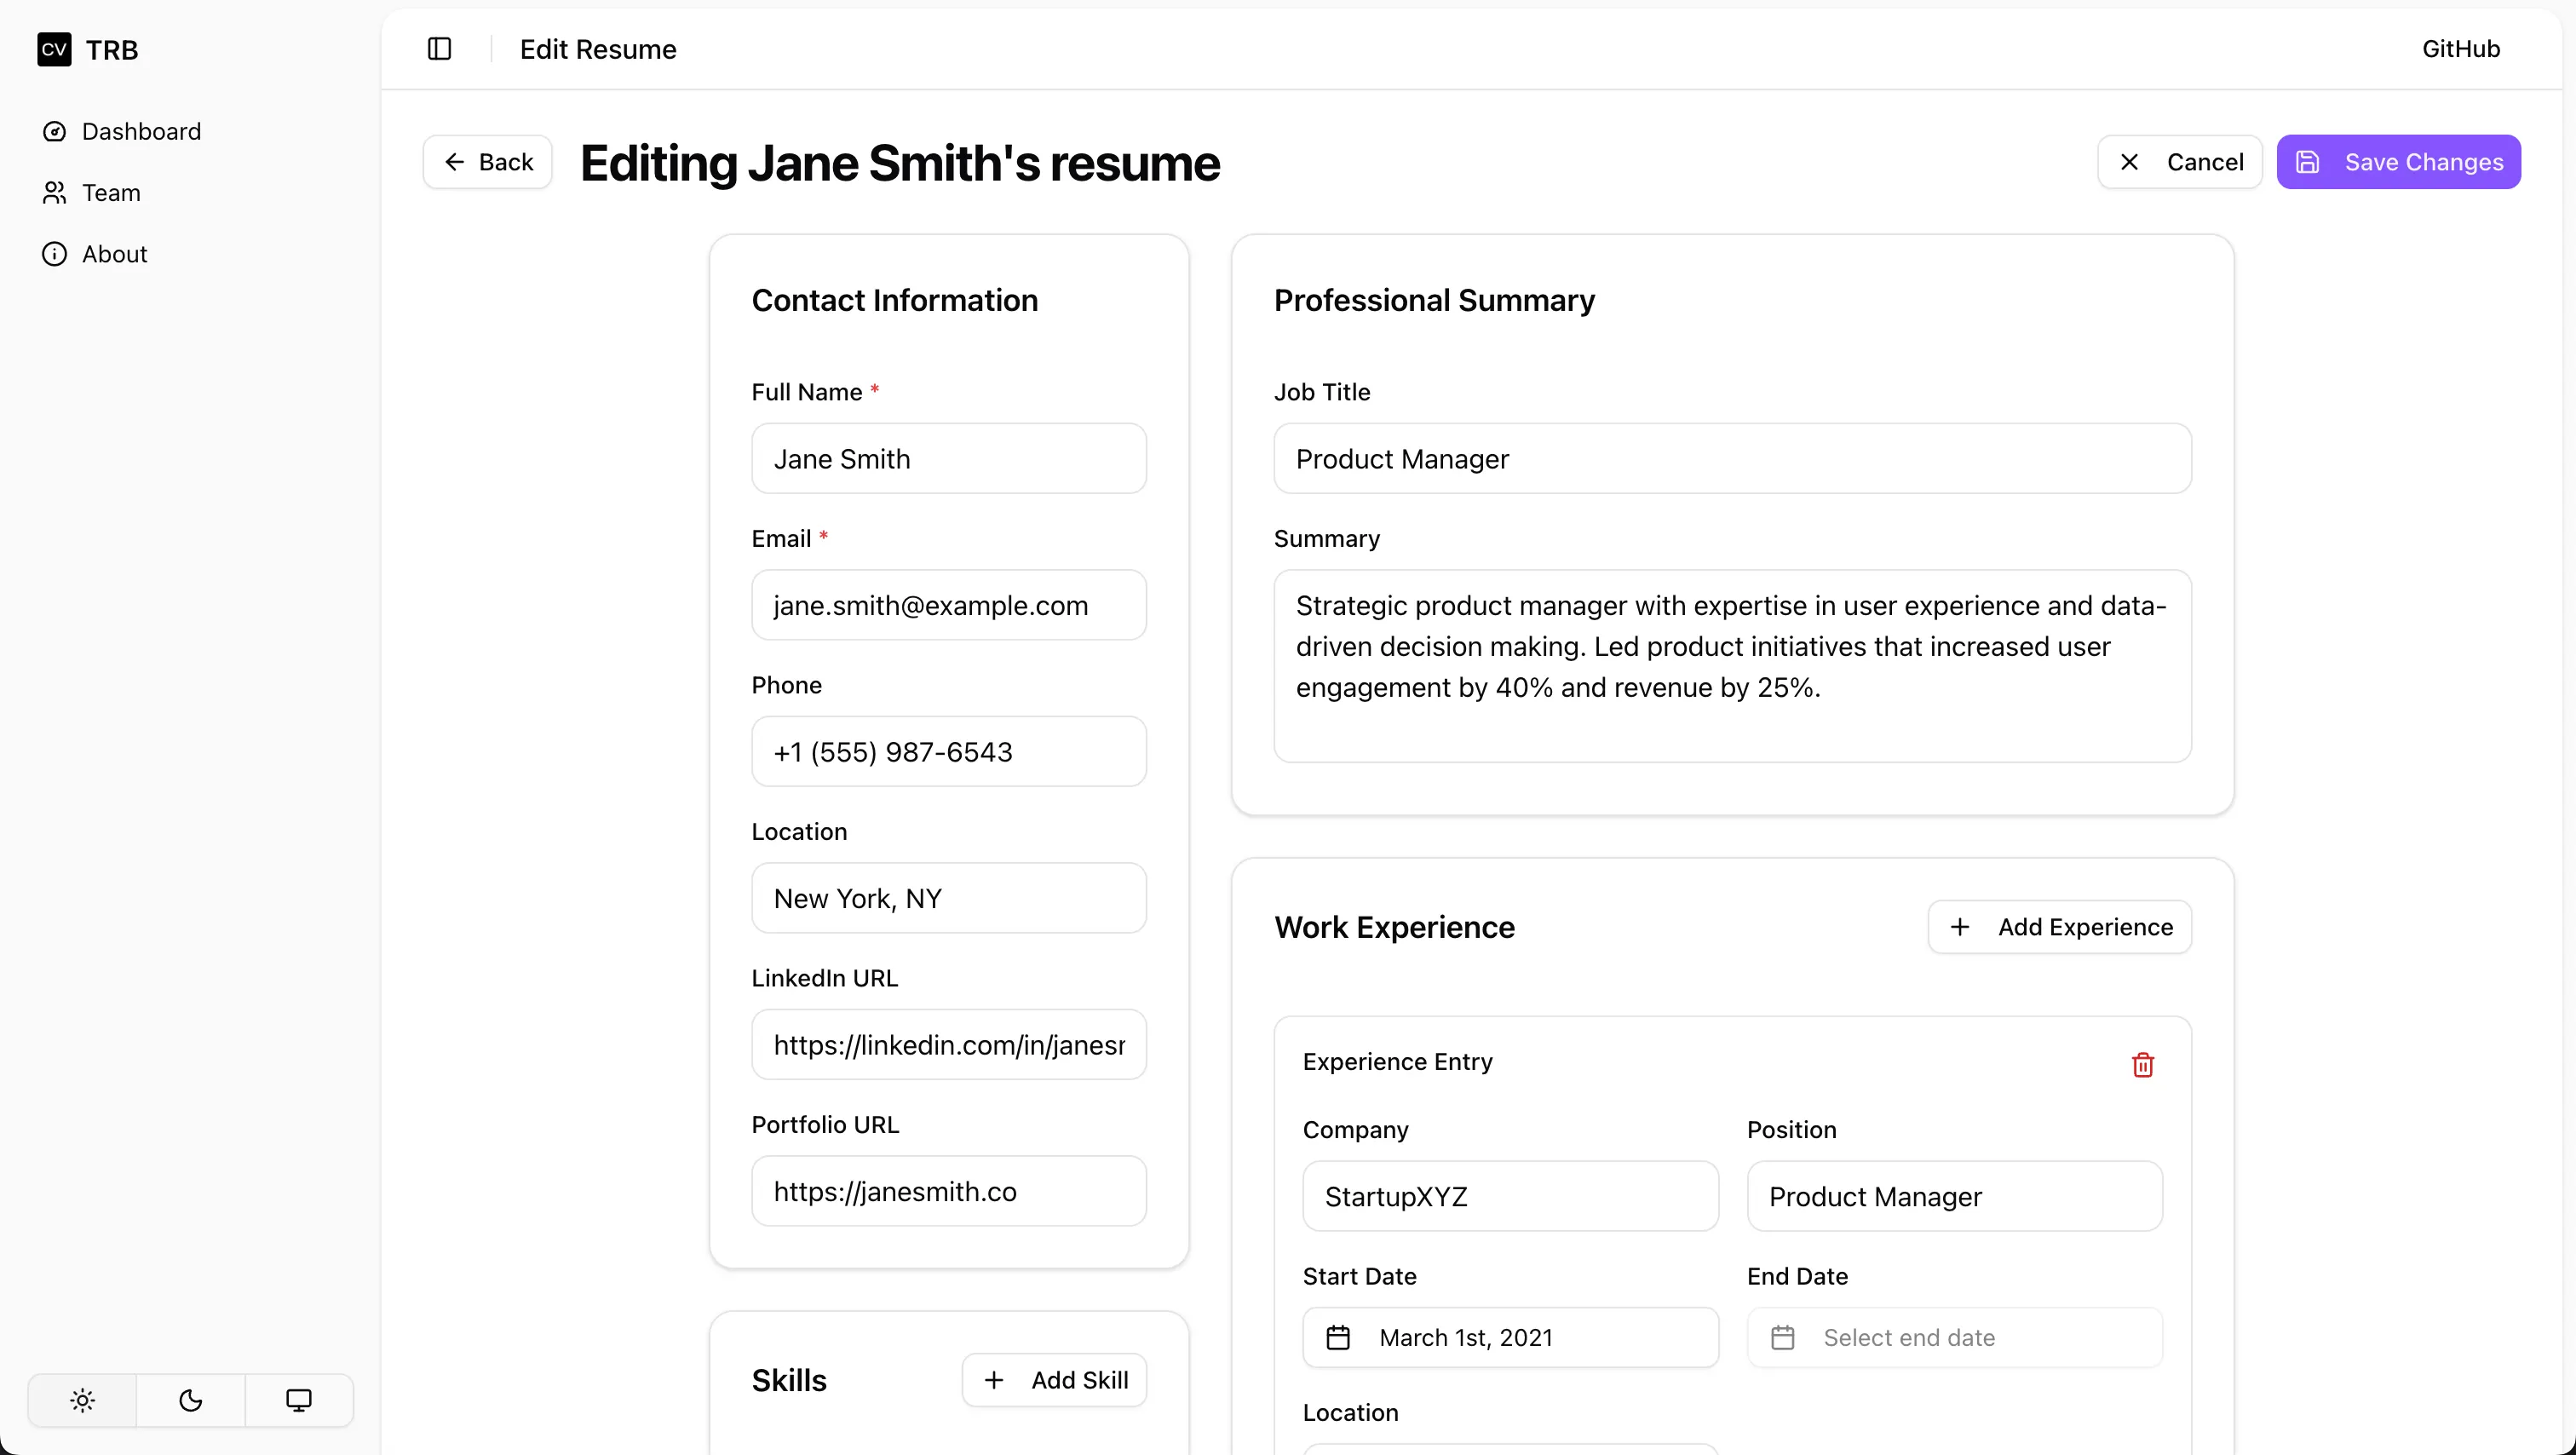The image size is (2576, 1455).
Task: Click the plus icon beside Add Skill
Action: point(994,1379)
